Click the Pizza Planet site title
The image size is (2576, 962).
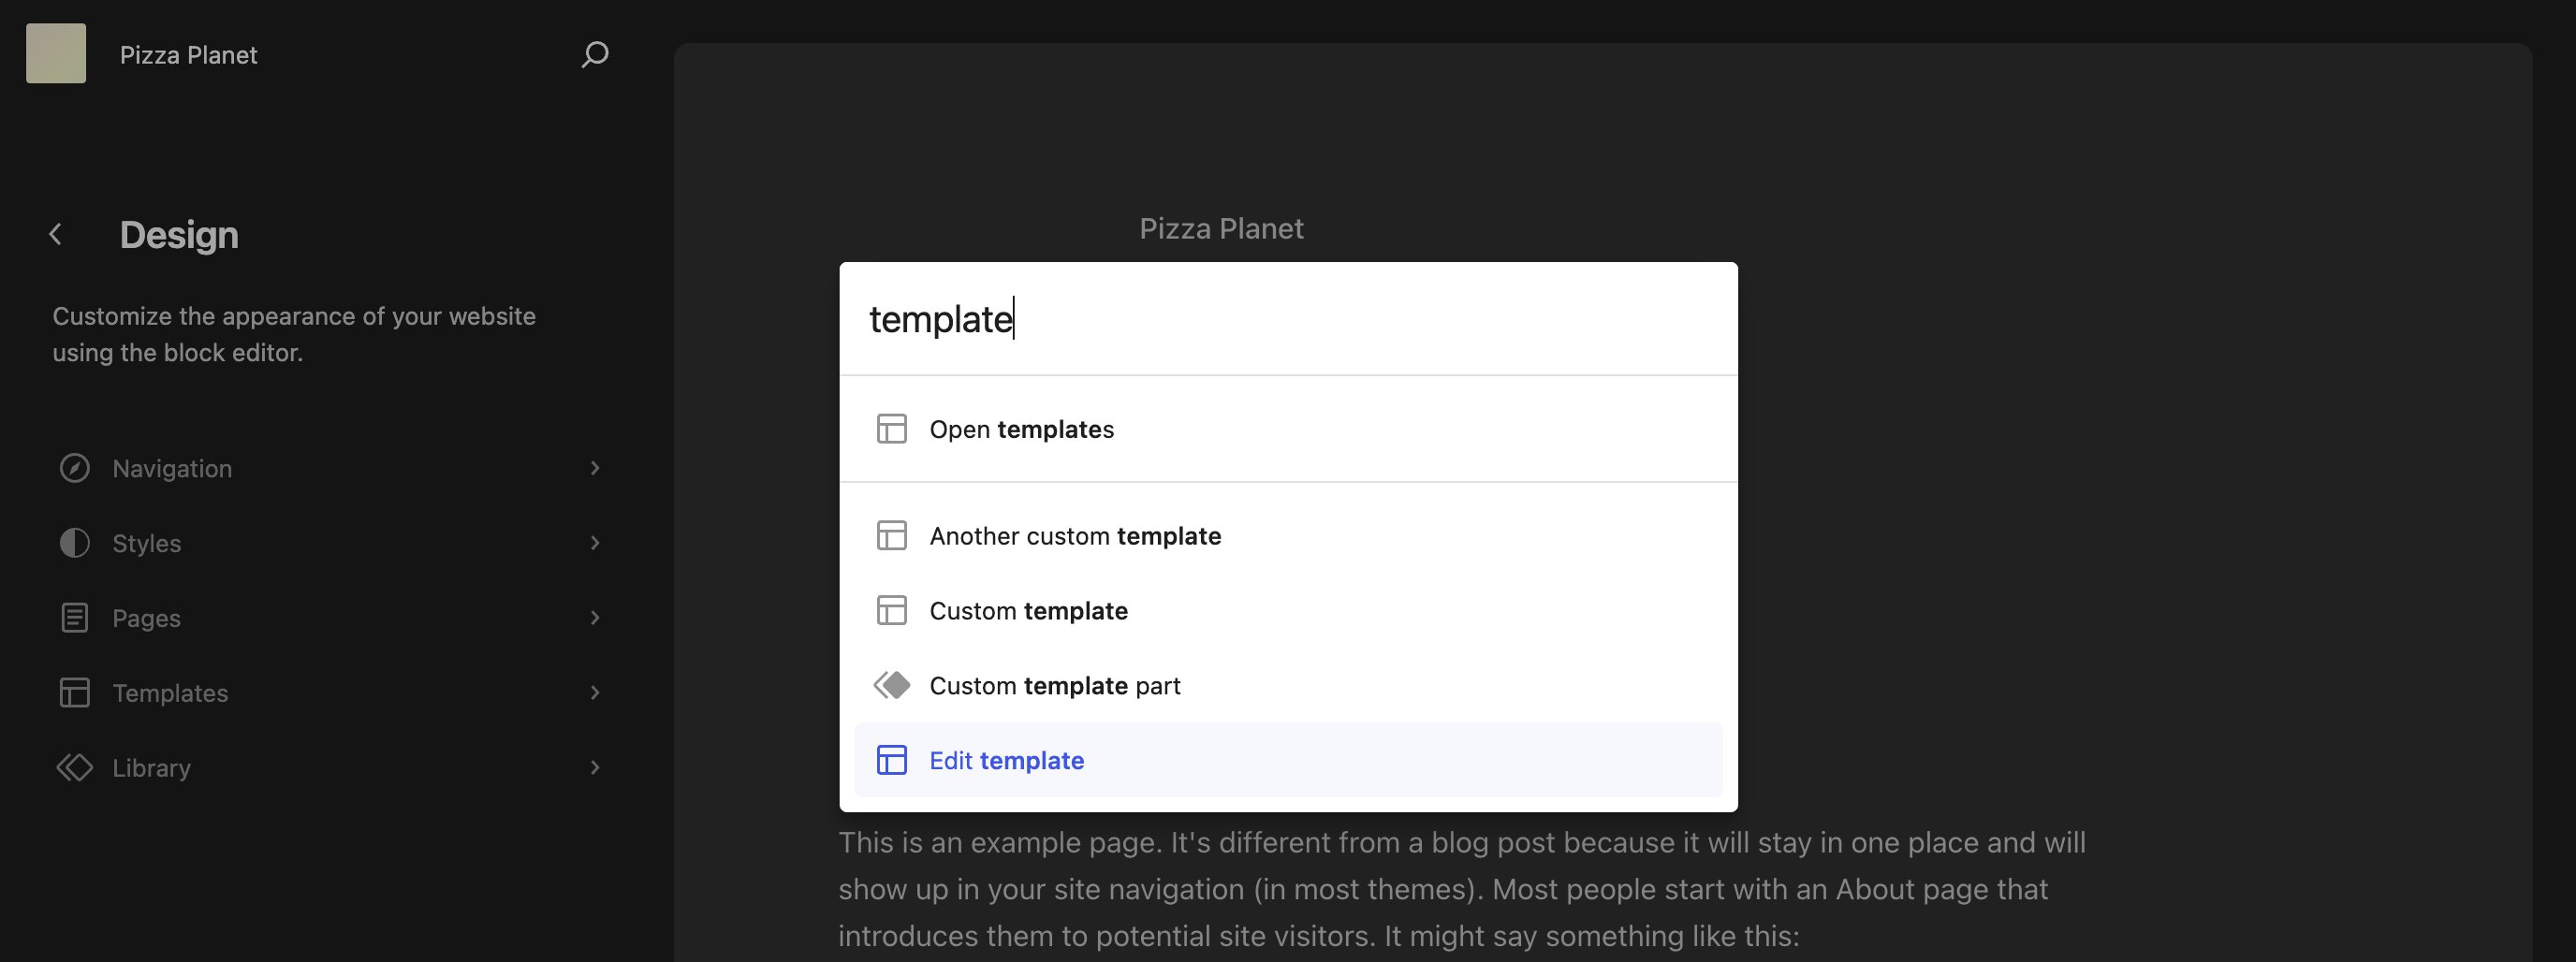click(188, 55)
